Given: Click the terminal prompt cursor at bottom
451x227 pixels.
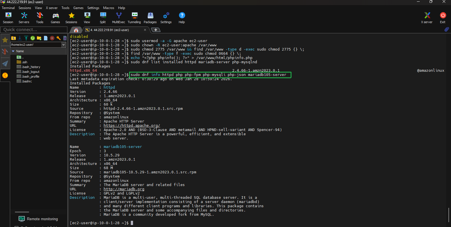Looking at the screenshot, I should click(132, 223).
